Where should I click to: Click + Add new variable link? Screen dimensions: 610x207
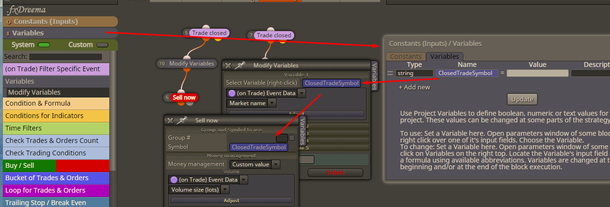click(x=414, y=87)
